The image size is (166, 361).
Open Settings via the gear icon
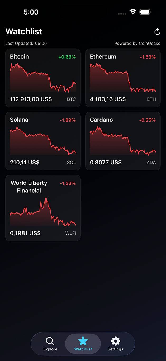pyautogui.click(x=115, y=341)
